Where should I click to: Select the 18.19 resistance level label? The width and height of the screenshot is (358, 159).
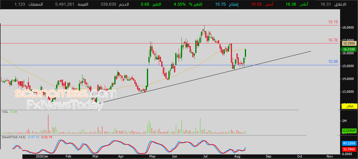(333, 22)
